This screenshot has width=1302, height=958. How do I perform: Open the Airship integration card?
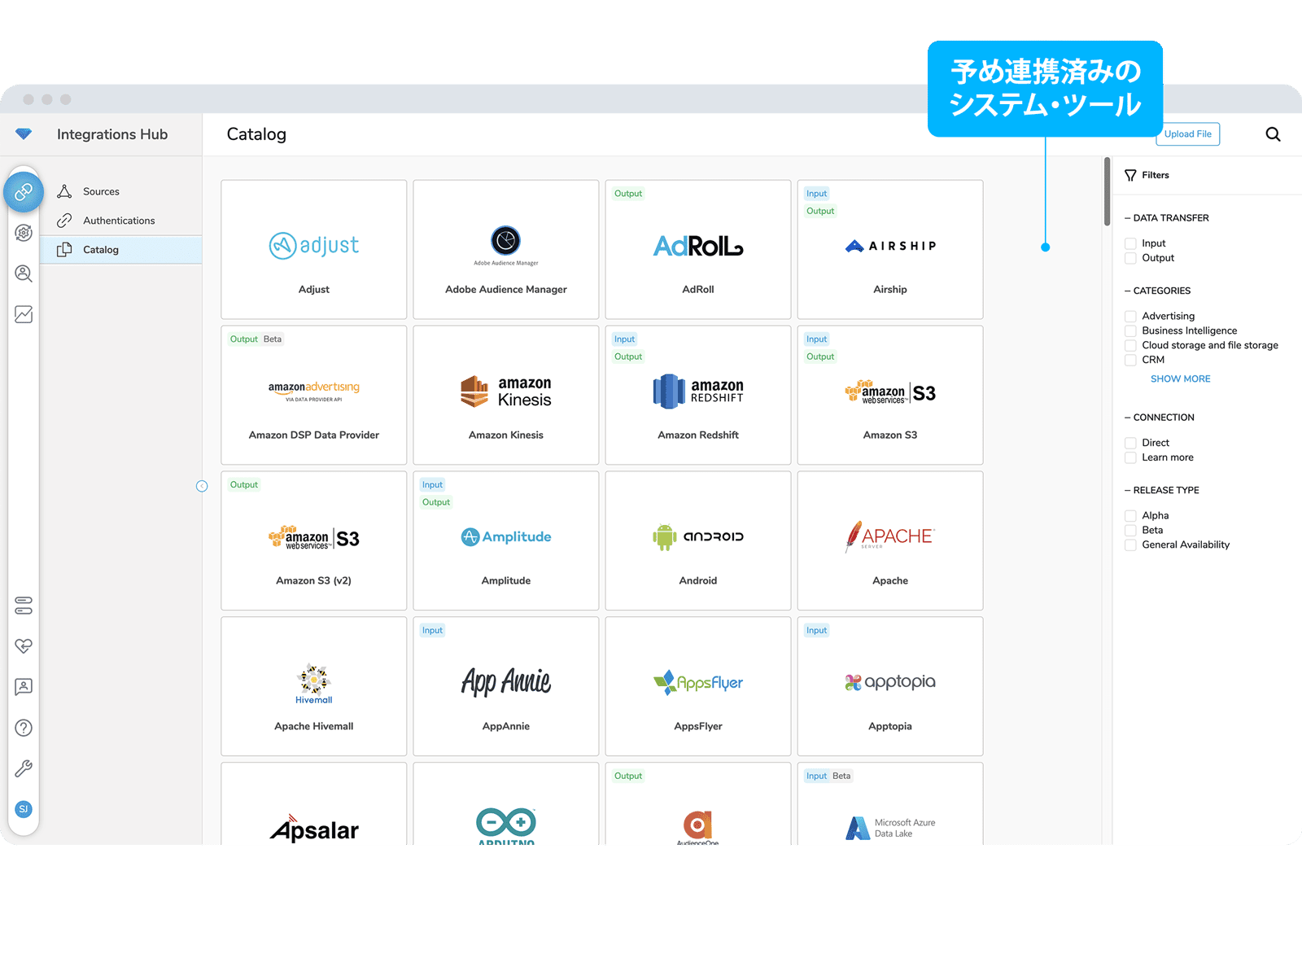point(890,249)
